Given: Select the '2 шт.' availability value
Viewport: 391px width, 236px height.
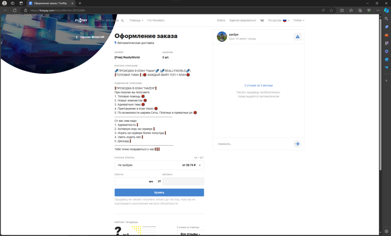Looking at the screenshot, I should (165, 57).
